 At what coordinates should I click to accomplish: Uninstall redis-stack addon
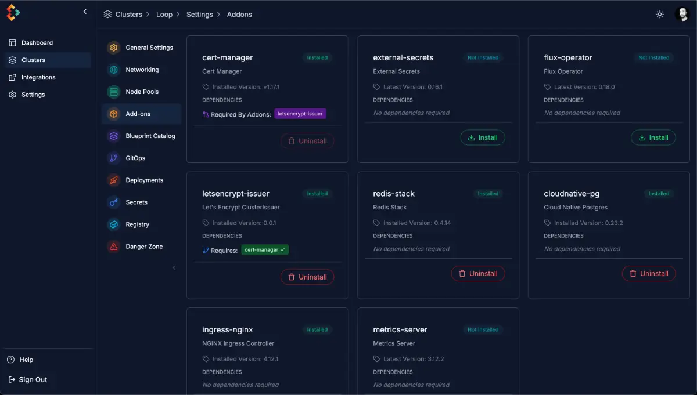[478, 273]
